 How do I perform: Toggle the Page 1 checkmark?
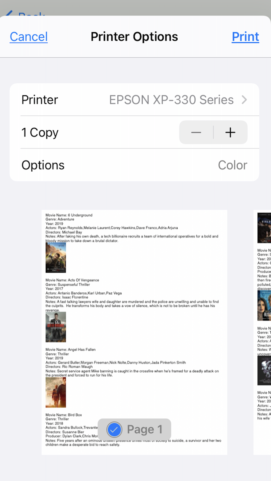(x=114, y=429)
